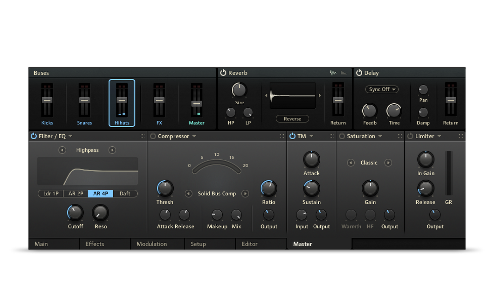
Task: Click the Master bus fader handle
Action: pos(197,104)
